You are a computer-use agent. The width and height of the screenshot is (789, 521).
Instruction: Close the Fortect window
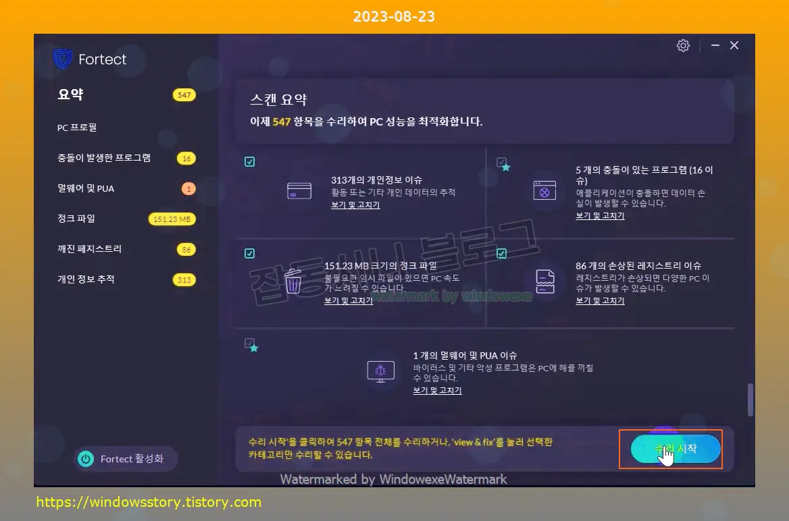pos(734,45)
